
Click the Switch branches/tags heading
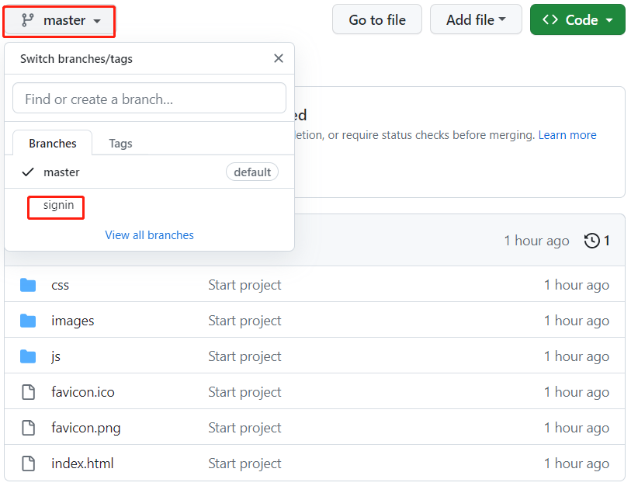[76, 59]
